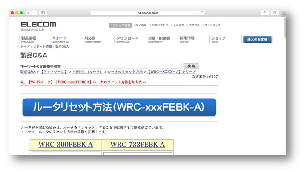Open the 採用情報 RECRUIT menu
Image resolution: width=304 pixels, height=173 pixels.
point(187,39)
